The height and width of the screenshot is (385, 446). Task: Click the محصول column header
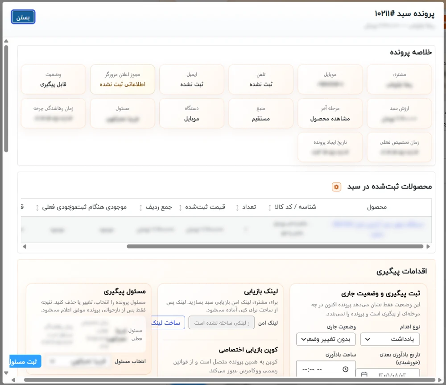click(377, 207)
